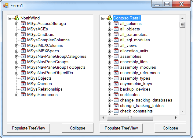Click the table icon beside all_sql_modules
This screenshot has height=138, width=193.
pos(116,40)
